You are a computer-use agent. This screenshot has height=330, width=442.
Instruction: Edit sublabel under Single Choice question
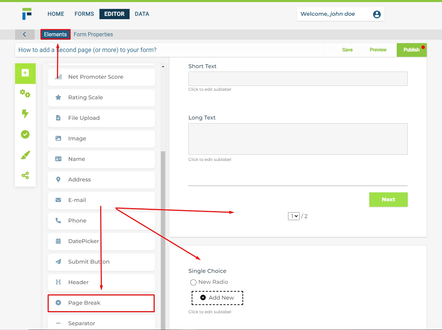210,312
